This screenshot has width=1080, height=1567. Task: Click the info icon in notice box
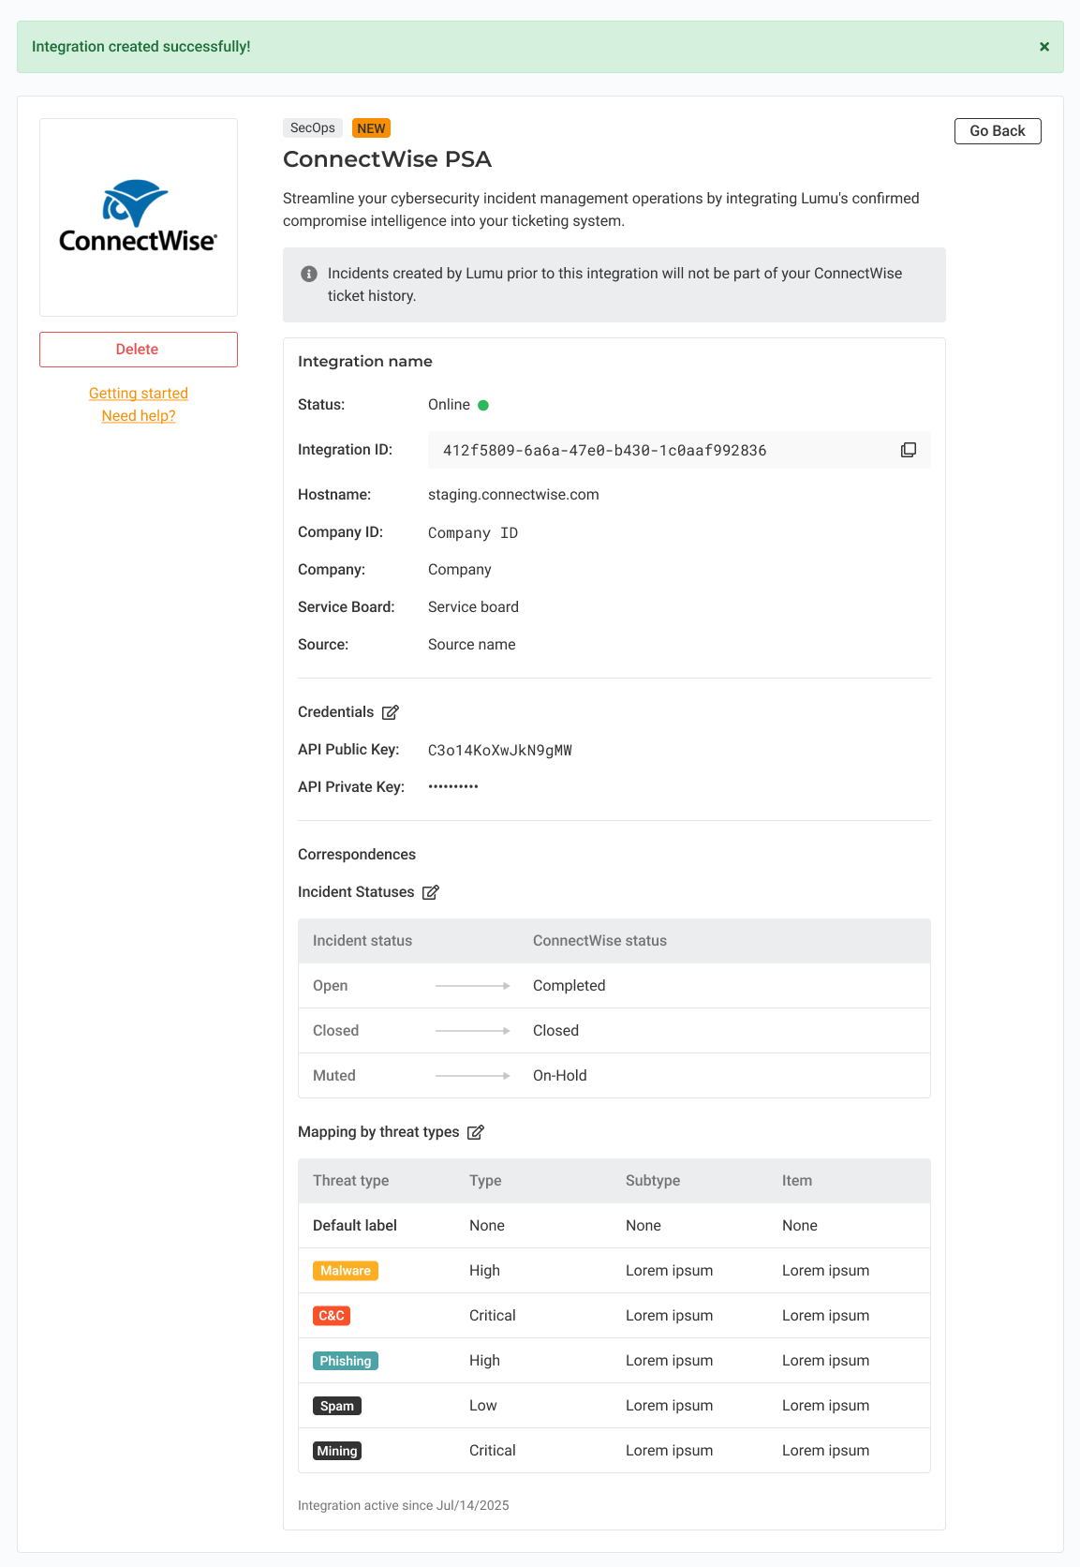pyautogui.click(x=308, y=274)
